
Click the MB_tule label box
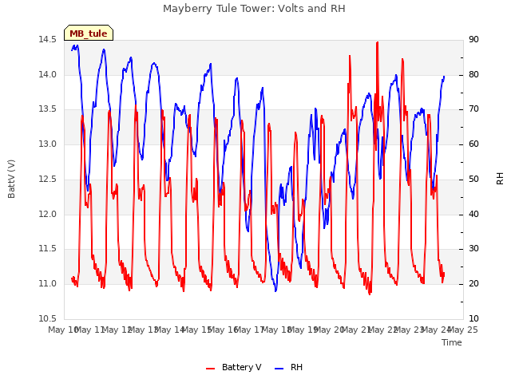pos(89,33)
